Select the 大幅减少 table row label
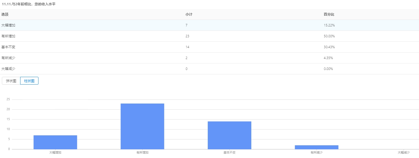 [x=8, y=69]
